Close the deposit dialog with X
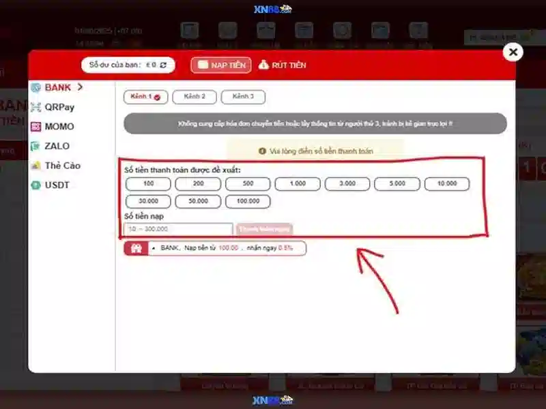Screen dimensions: 546x409 pyautogui.click(x=513, y=52)
